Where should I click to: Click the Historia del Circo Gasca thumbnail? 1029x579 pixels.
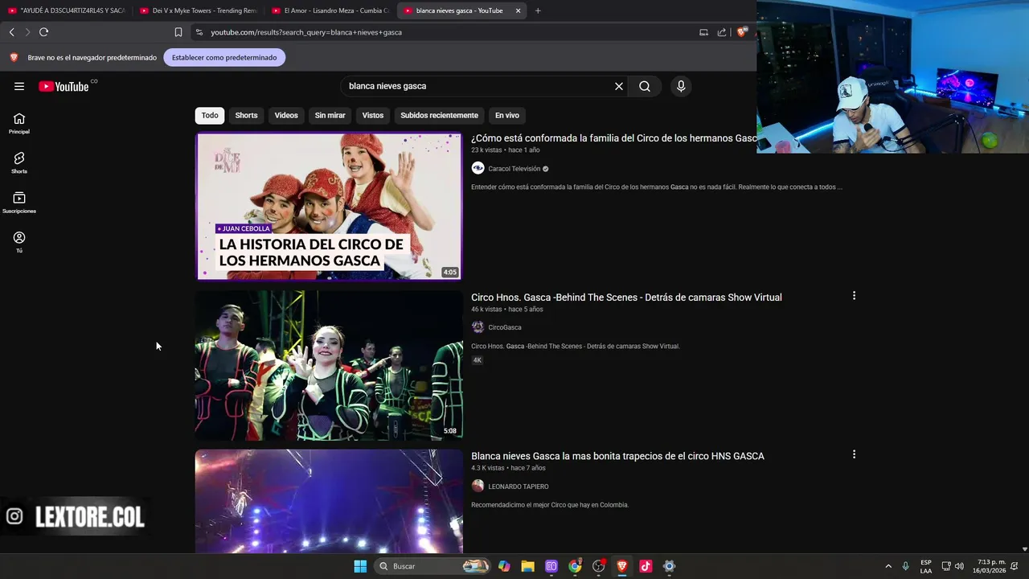tap(329, 207)
